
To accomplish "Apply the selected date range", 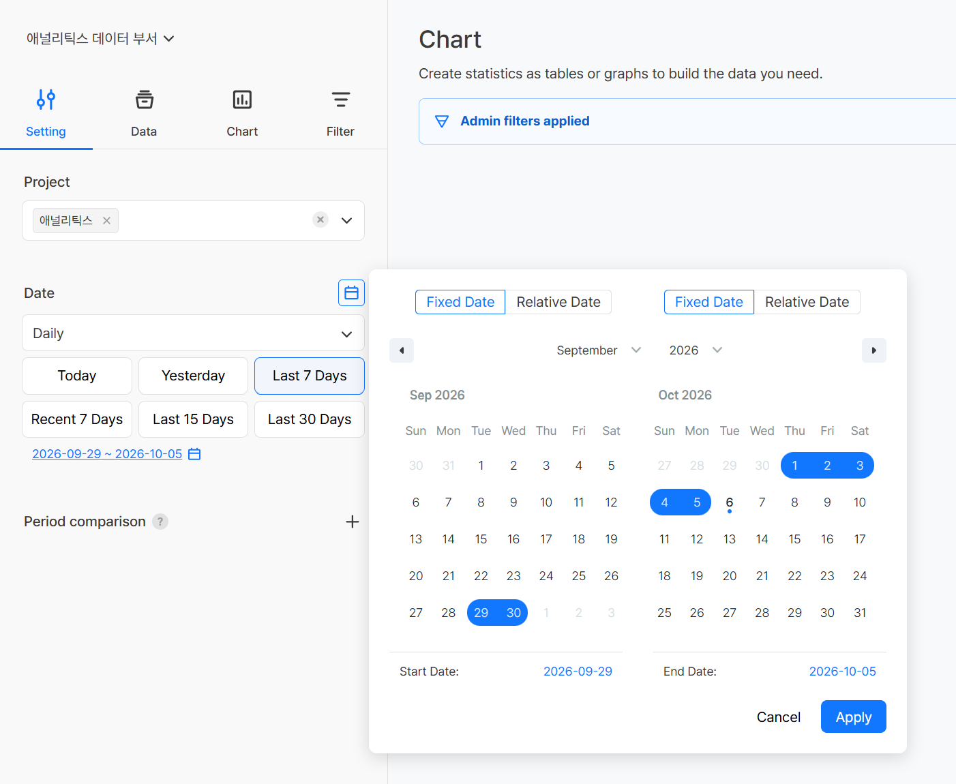I will [854, 717].
